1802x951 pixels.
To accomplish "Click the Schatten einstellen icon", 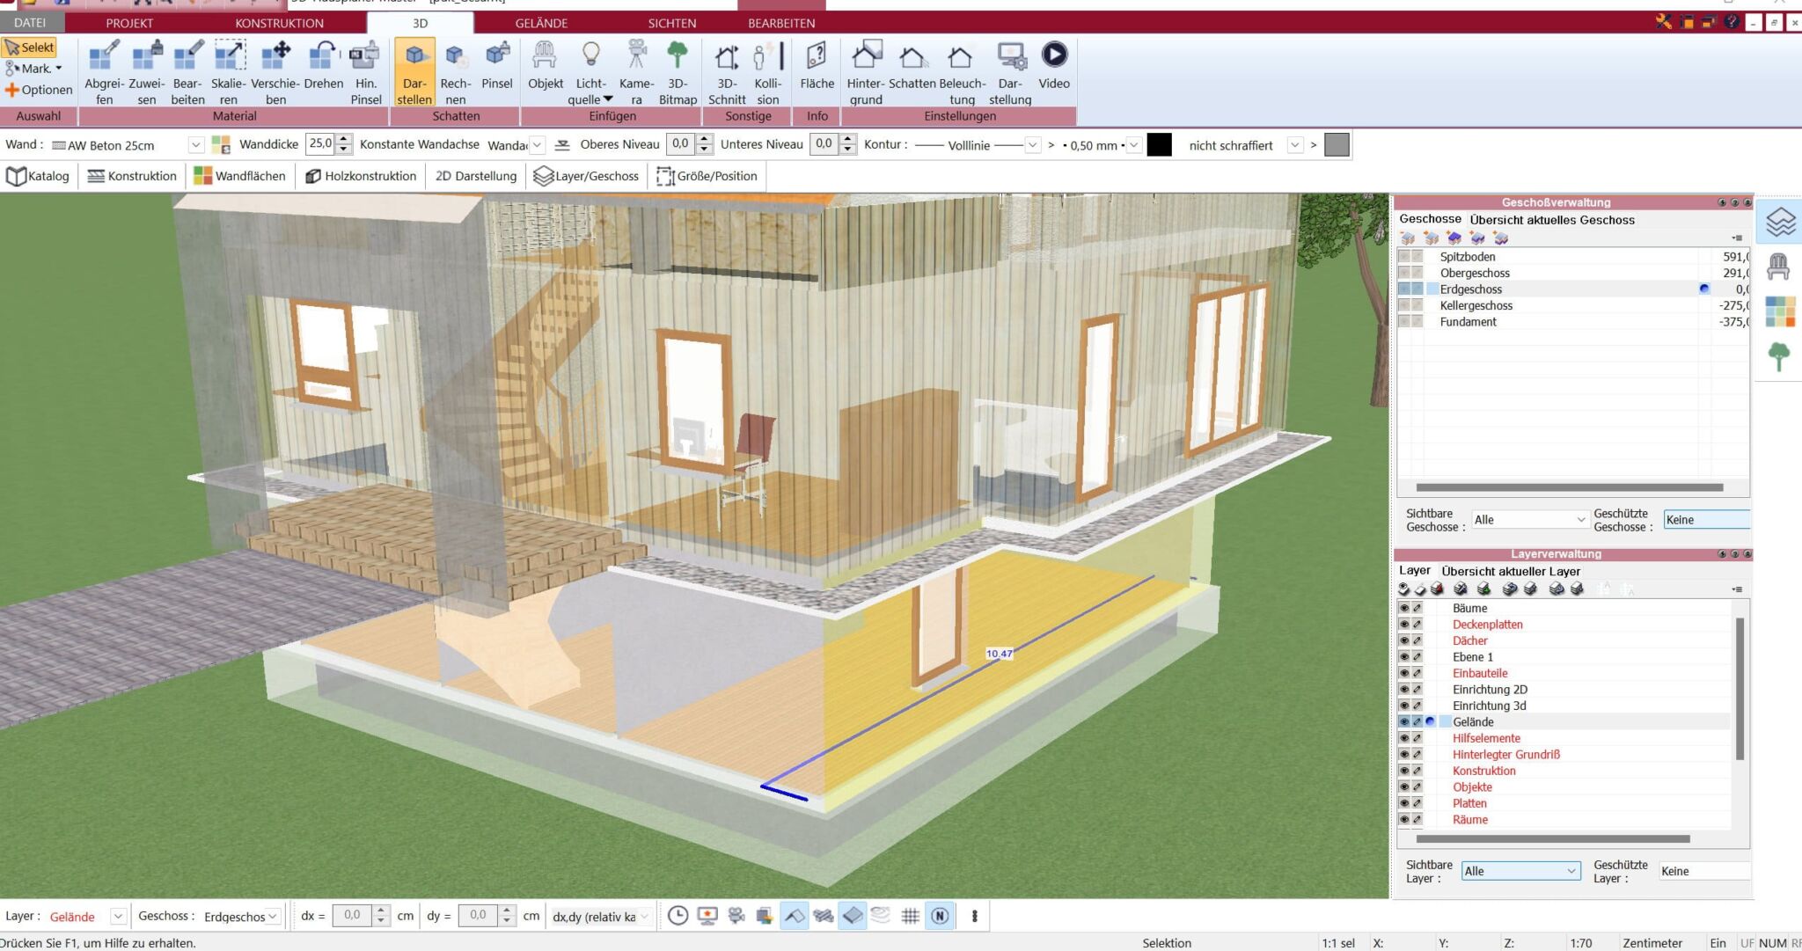I will [912, 70].
